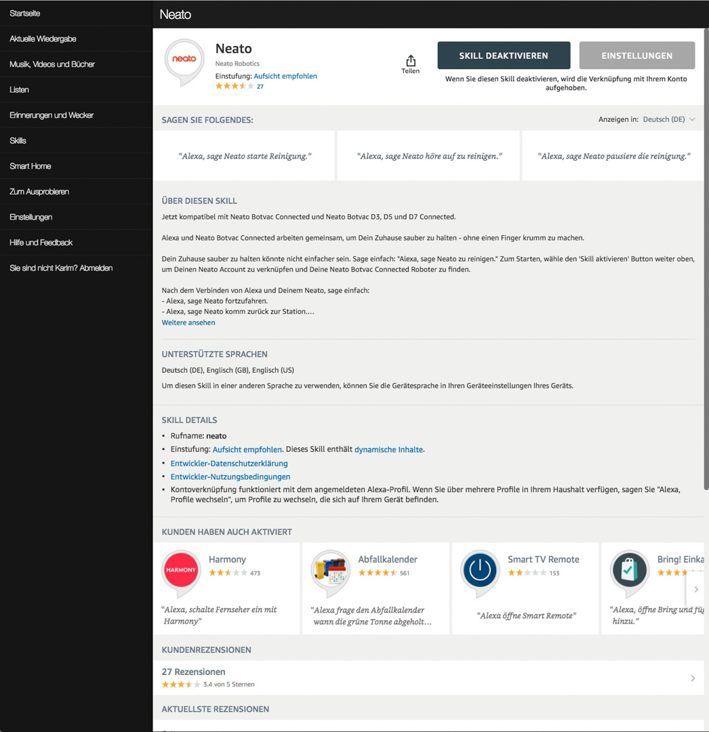Click the Neato skill logo icon
Screen dimensions: 709x732
184,61
